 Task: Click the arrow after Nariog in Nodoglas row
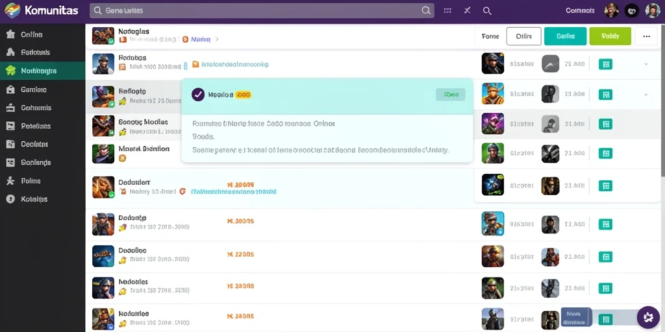pyautogui.click(x=217, y=40)
